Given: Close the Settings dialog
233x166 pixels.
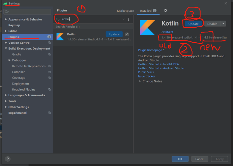Looking at the screenshot, I should pyautogui.click(x=226, y=3).
